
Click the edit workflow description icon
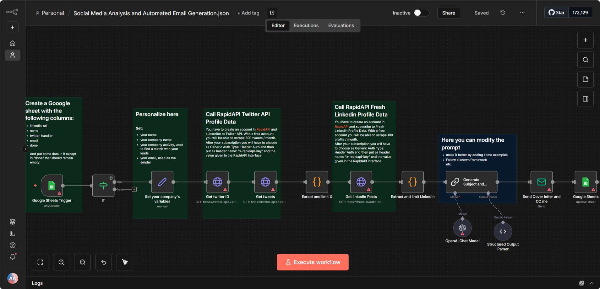tap(272, 13)
